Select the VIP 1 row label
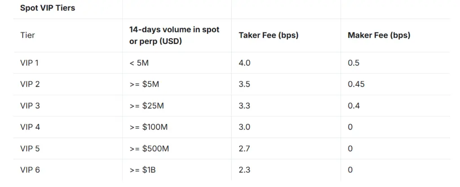Viewport: 460px width, 187px height. (29, 63)
